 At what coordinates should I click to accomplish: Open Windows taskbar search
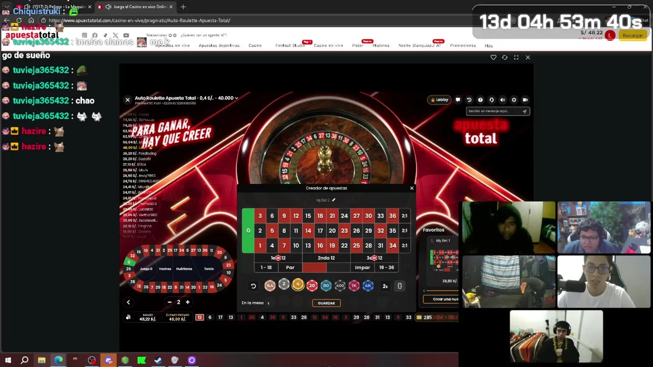coord(24,360)
